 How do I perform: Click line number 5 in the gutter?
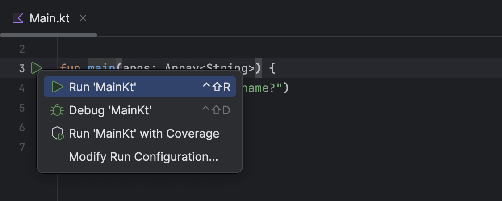click(22, 108)
